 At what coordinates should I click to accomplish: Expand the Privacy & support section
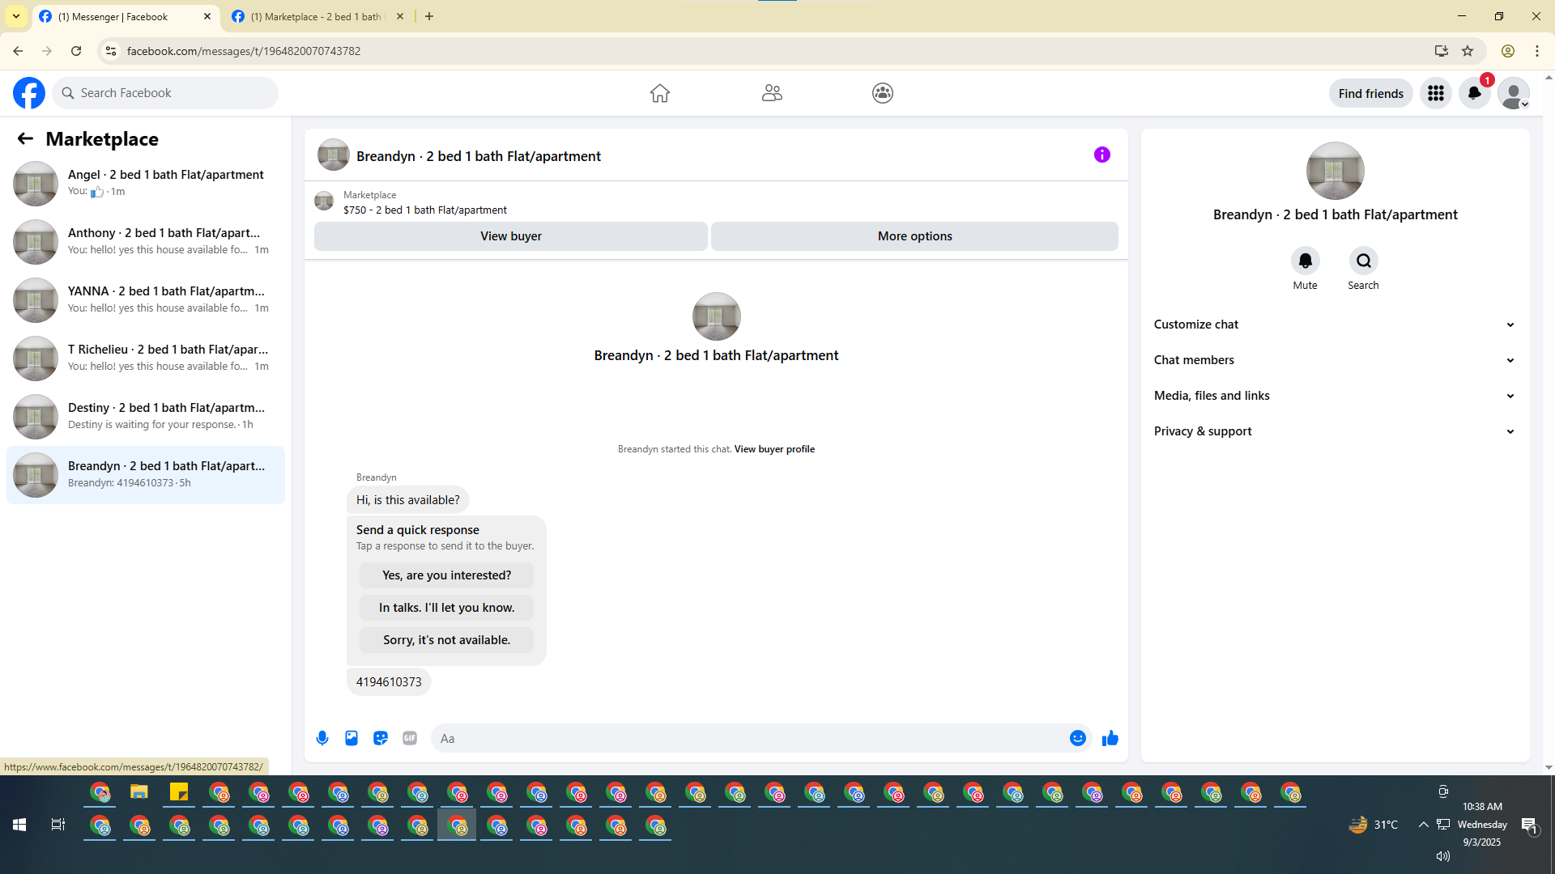[x=1336, y=431]
